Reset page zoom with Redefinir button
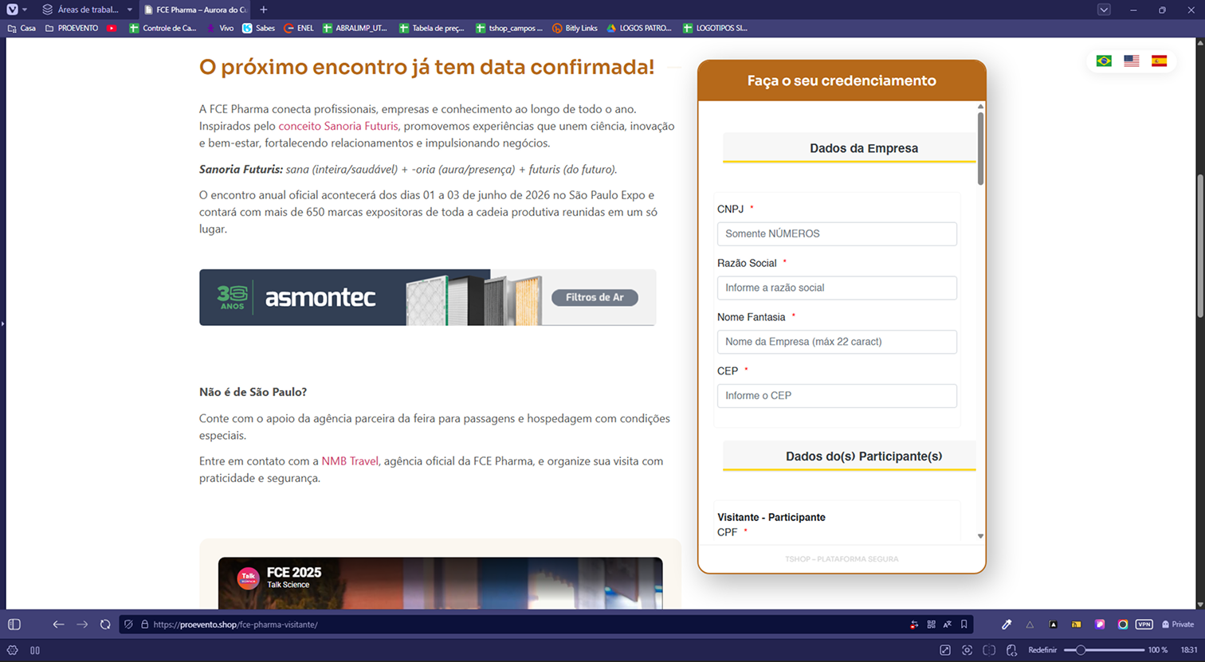Image resolution: width=1205 pixels, height=662 pixels. point(1042,650)
